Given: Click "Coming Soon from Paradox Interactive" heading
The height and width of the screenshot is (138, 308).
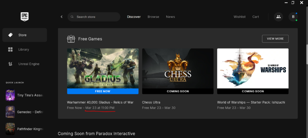Looking at the screenshot, I should coord(96,134).
